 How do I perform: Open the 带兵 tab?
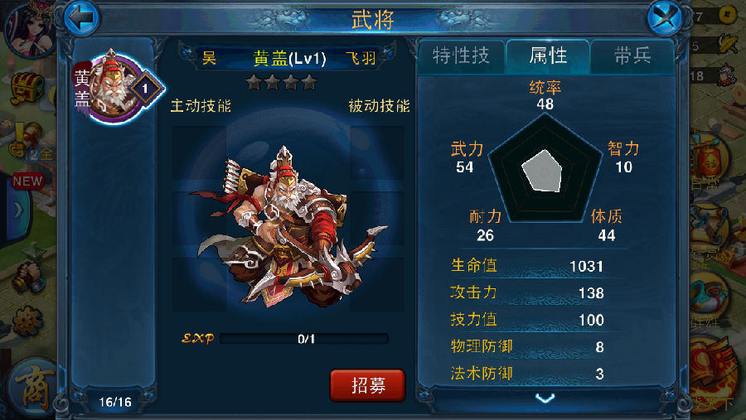(632, 56)
